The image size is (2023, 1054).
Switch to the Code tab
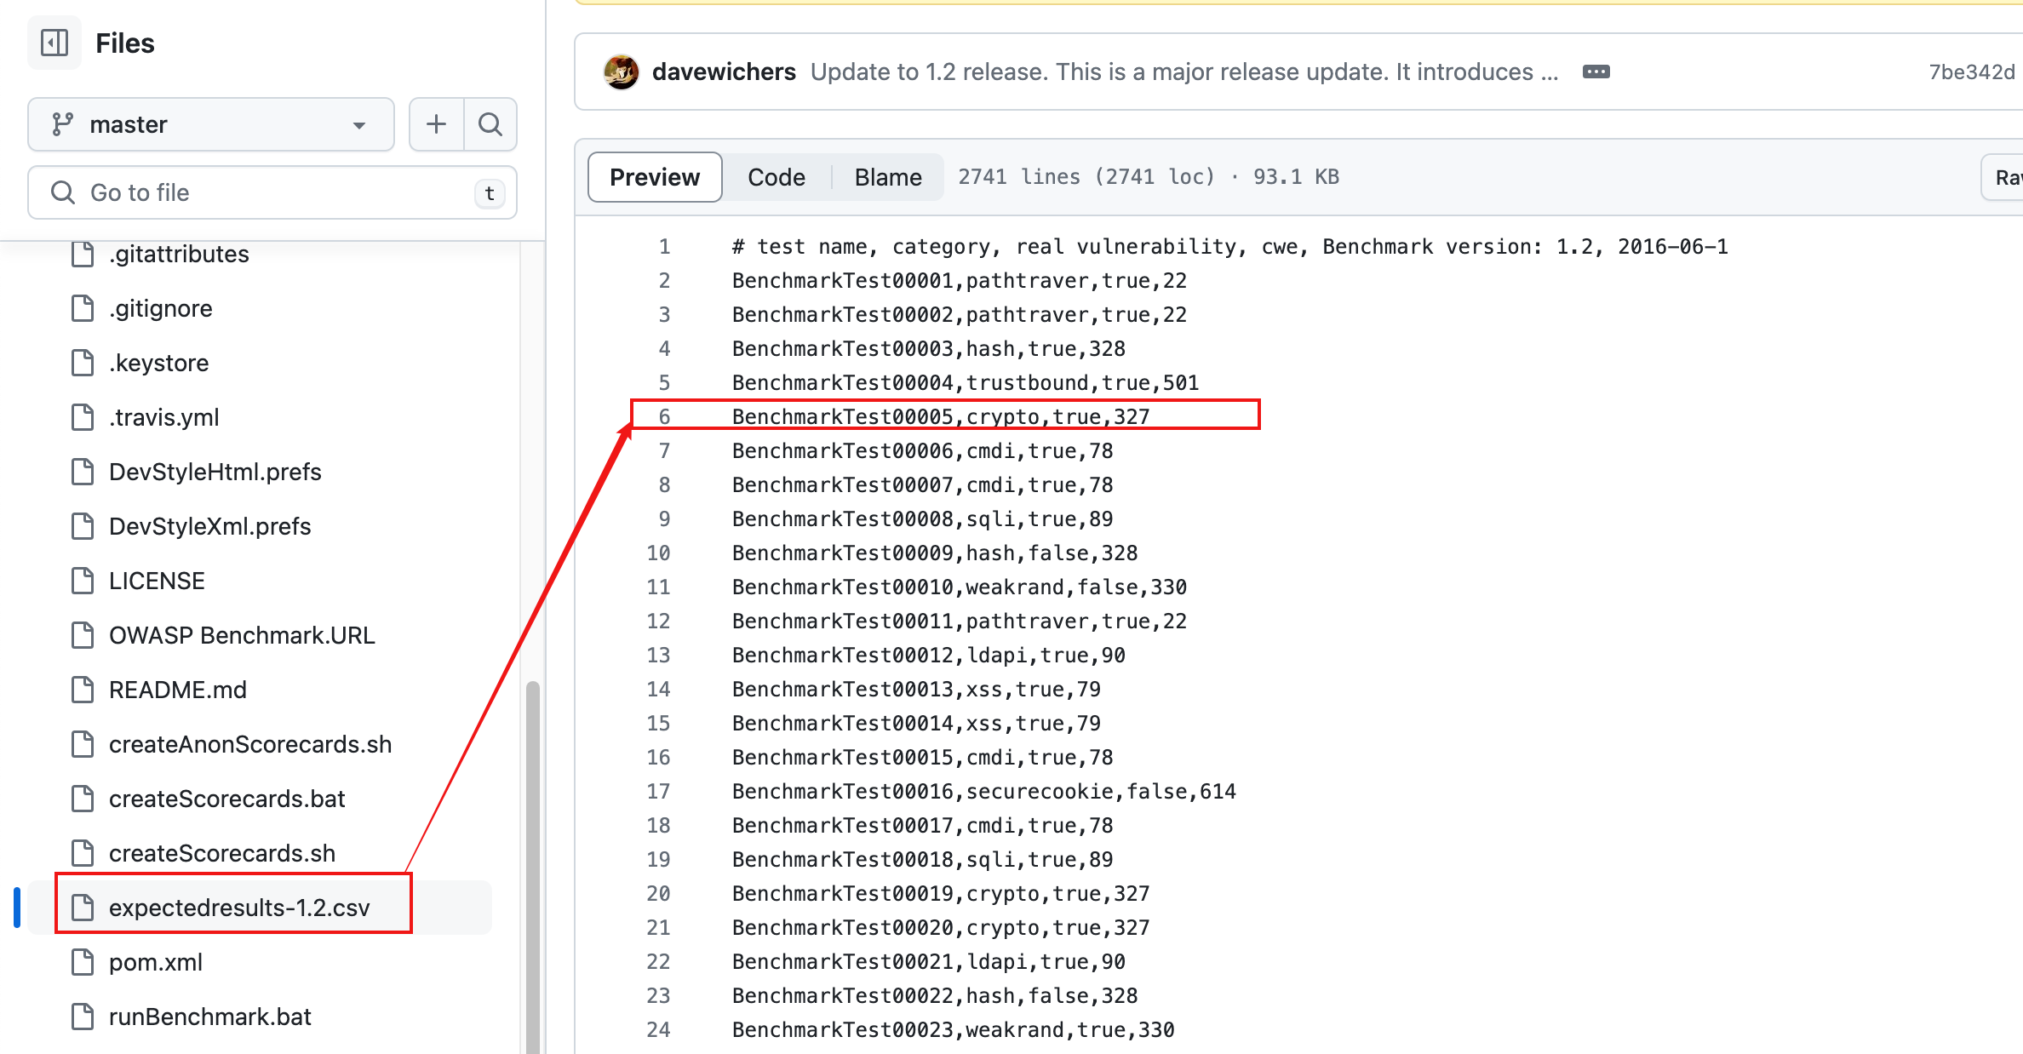[776, 177]
